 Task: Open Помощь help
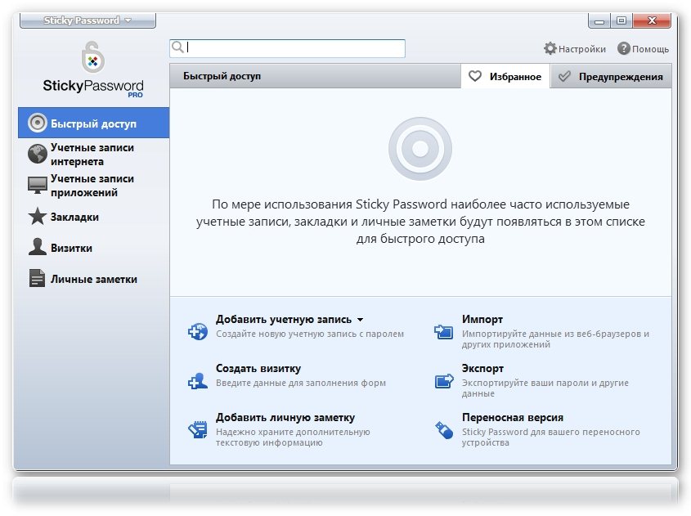pos(643,49)
